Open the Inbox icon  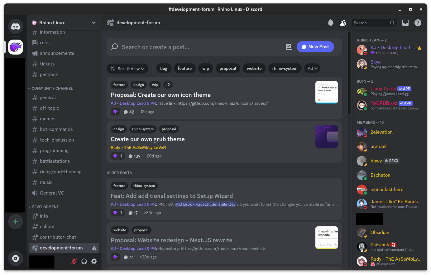coord(405,22)
